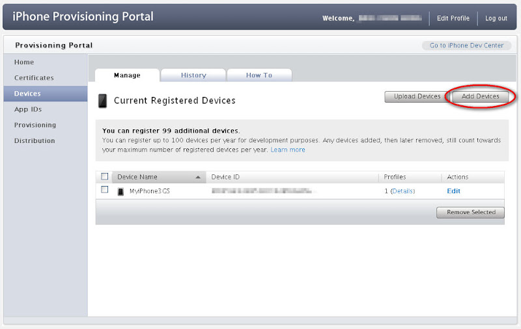
Task: Open the Learn more link
Action: [x=288, y=150]
